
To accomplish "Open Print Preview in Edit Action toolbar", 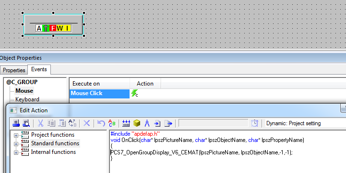I will pos(26,123).
